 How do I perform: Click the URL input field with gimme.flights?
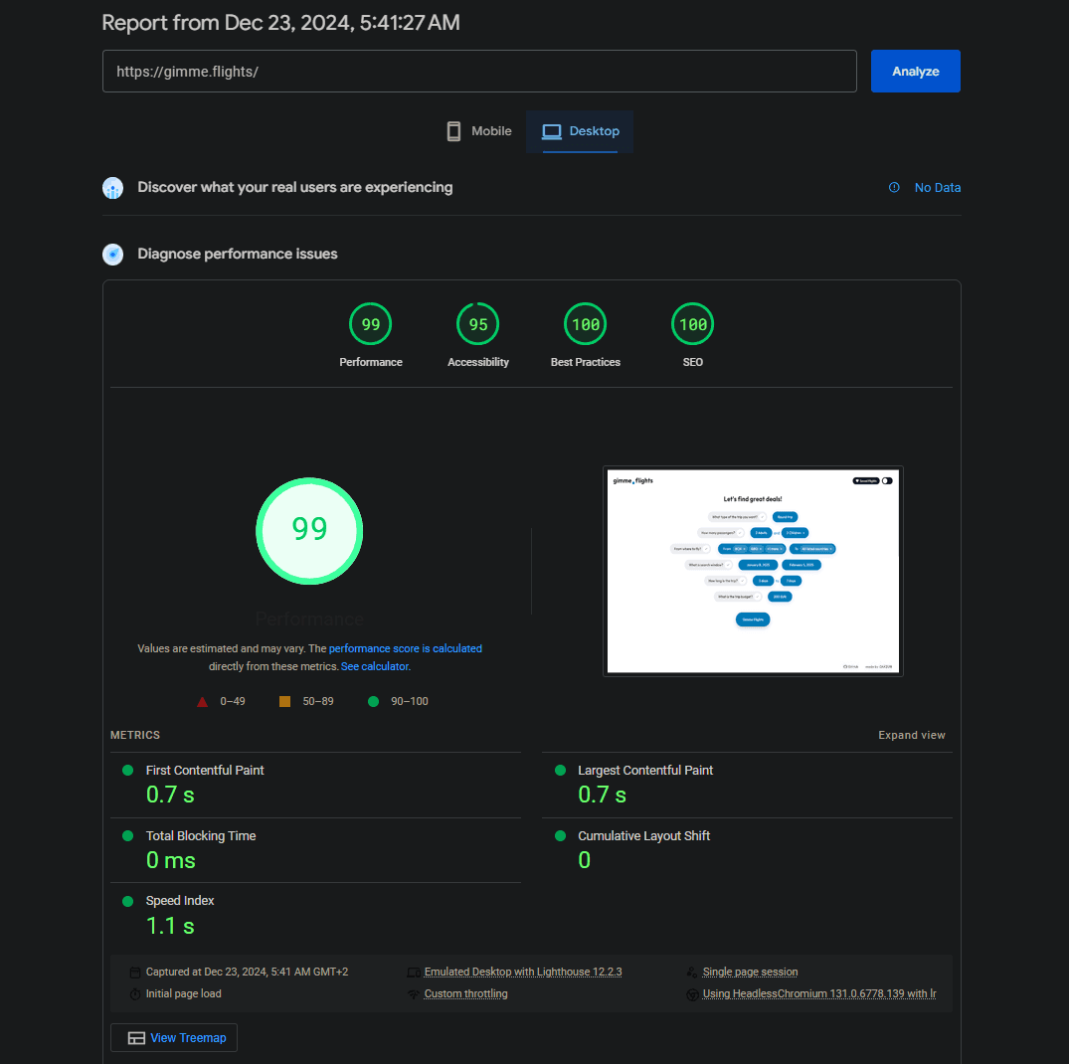[478, 72]
